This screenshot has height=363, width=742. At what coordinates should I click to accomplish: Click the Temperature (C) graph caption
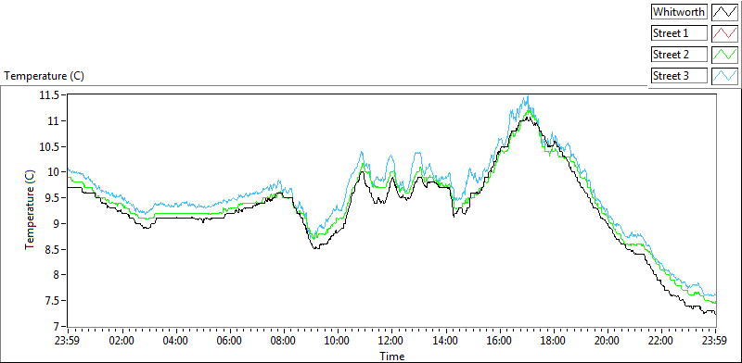point(44,76)
